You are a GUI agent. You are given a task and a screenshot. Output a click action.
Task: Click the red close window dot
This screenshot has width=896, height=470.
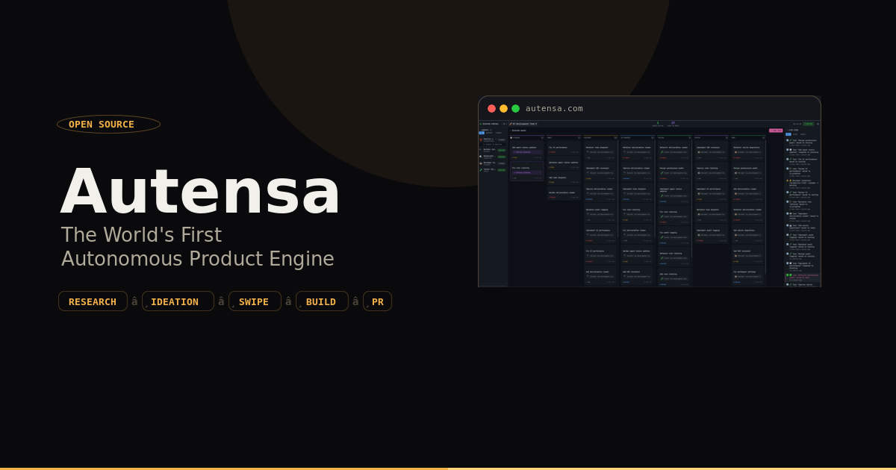click(491, 108)
